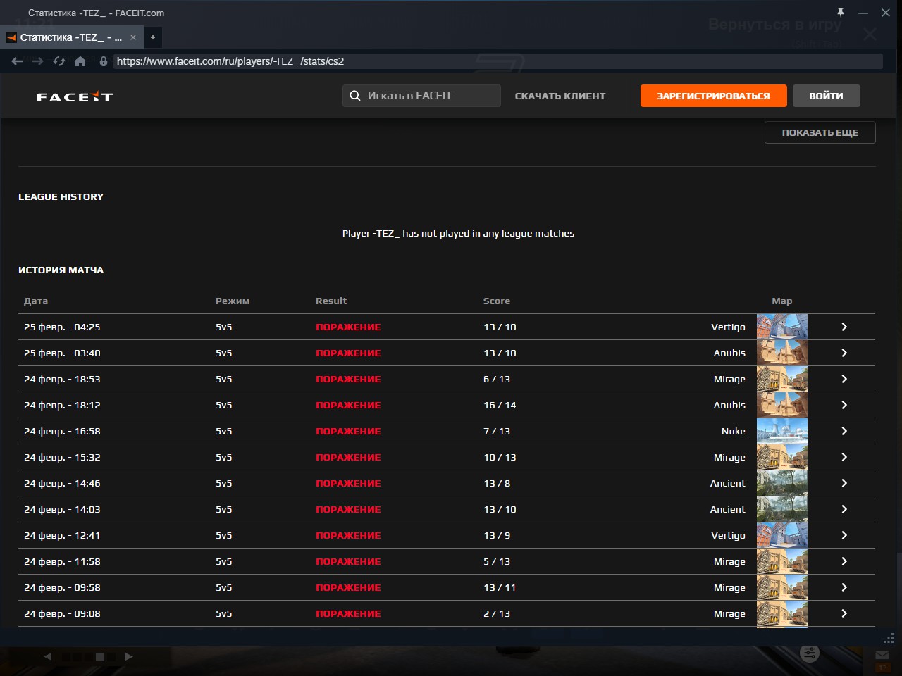Expand the 25 февр. 04:25 match
The image size is (902, 676).
pyautogui.click(x=844, y=327)
